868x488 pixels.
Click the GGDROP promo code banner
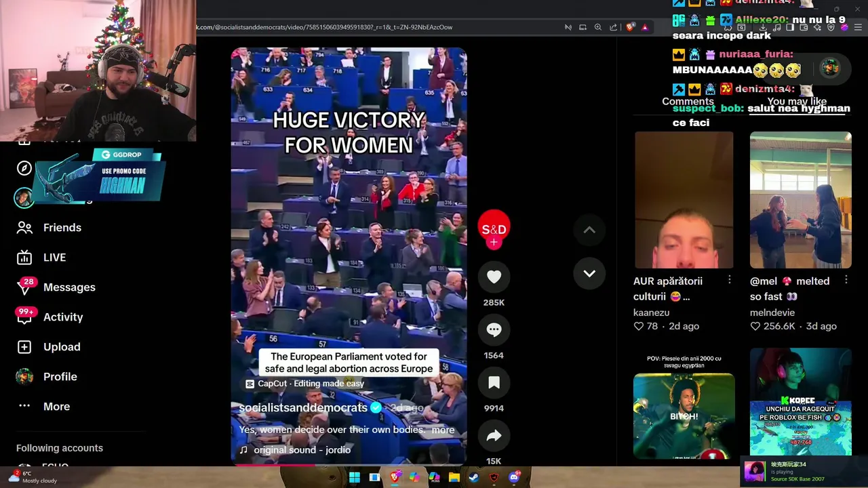[x=98, y=175]
